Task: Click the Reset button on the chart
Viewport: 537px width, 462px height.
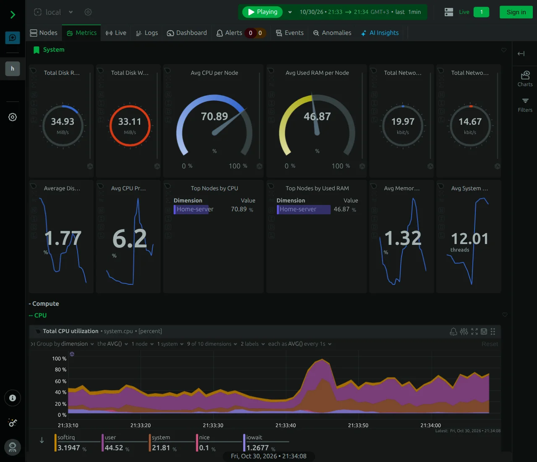Action: pos(490,344)
